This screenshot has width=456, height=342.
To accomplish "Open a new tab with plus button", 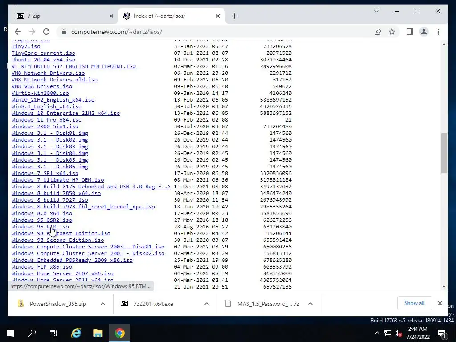I will [x=235, y=16].
